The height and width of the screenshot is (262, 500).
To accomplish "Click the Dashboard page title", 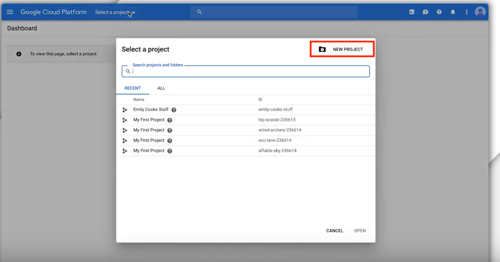I will coord(22,28).
